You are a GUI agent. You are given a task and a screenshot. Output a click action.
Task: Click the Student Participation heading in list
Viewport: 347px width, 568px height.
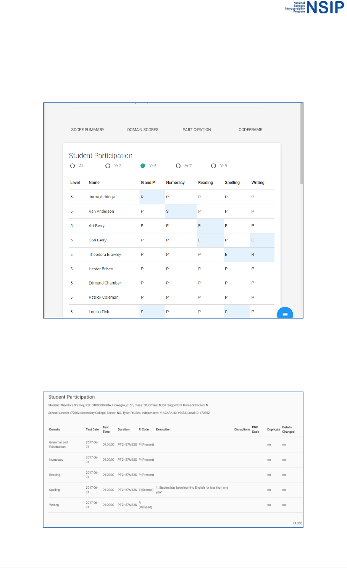tap(101, 155)
